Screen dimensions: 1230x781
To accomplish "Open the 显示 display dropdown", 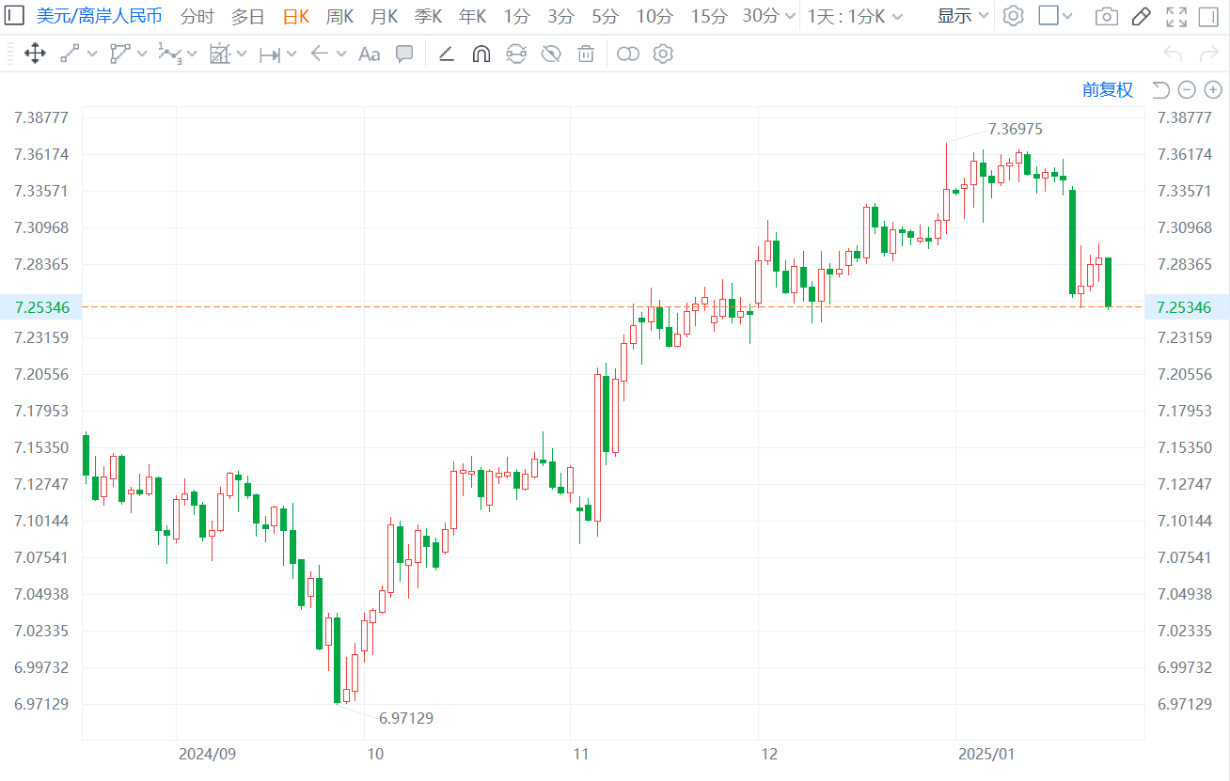I will [x=963, y=16].
